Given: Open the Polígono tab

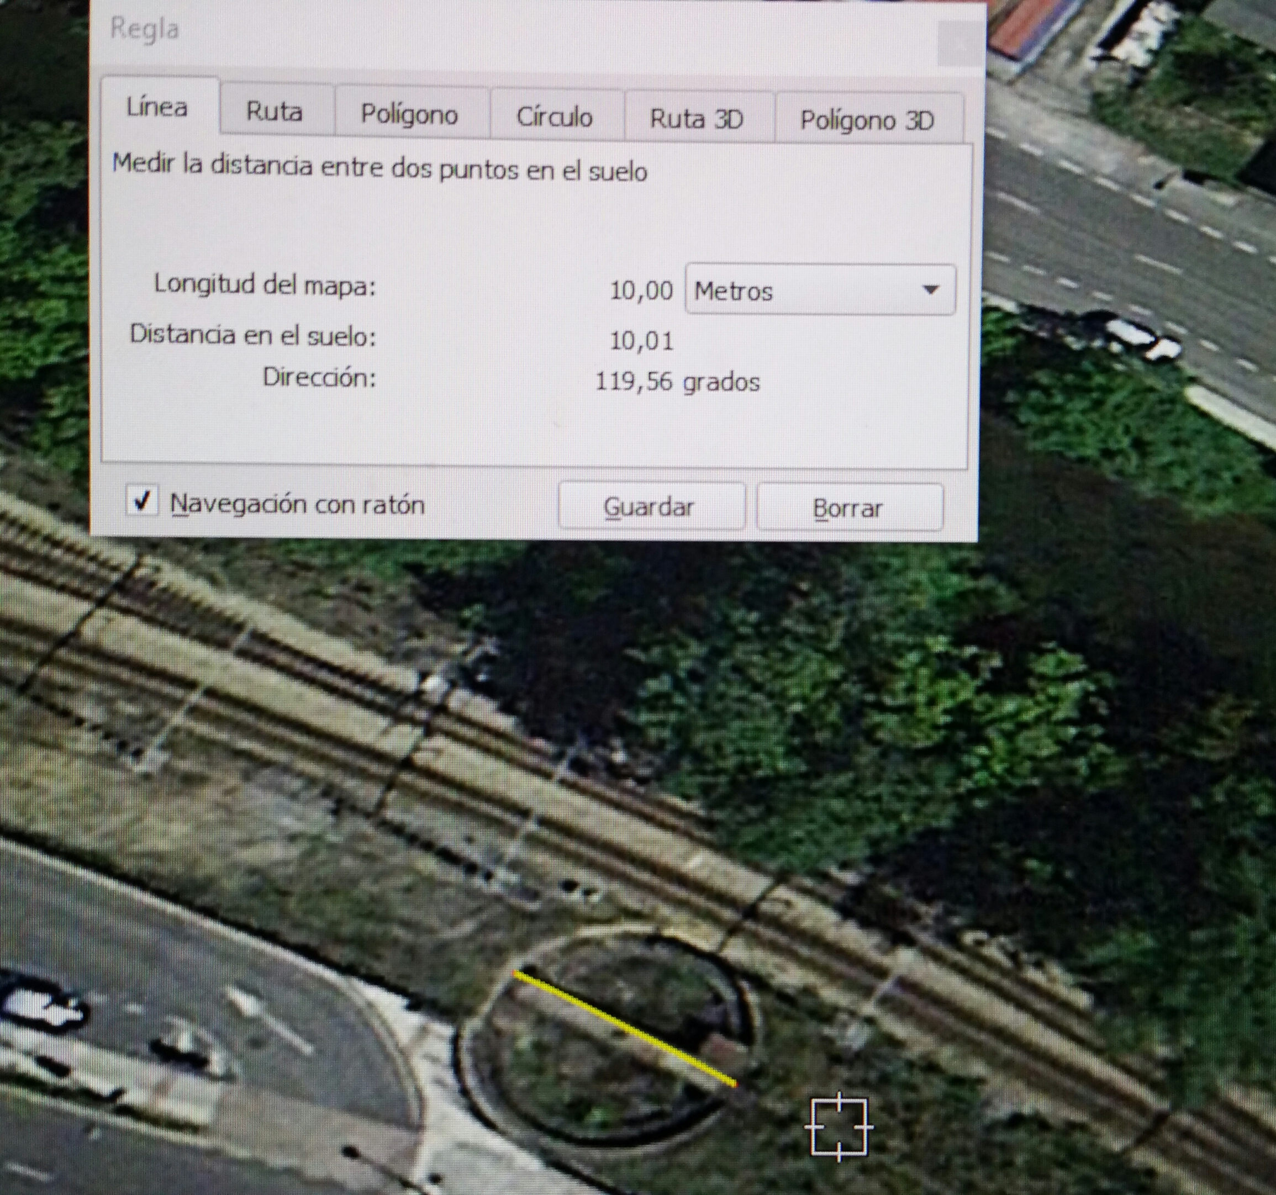Looking at the screenshot, I should click(x=409, y=114).
